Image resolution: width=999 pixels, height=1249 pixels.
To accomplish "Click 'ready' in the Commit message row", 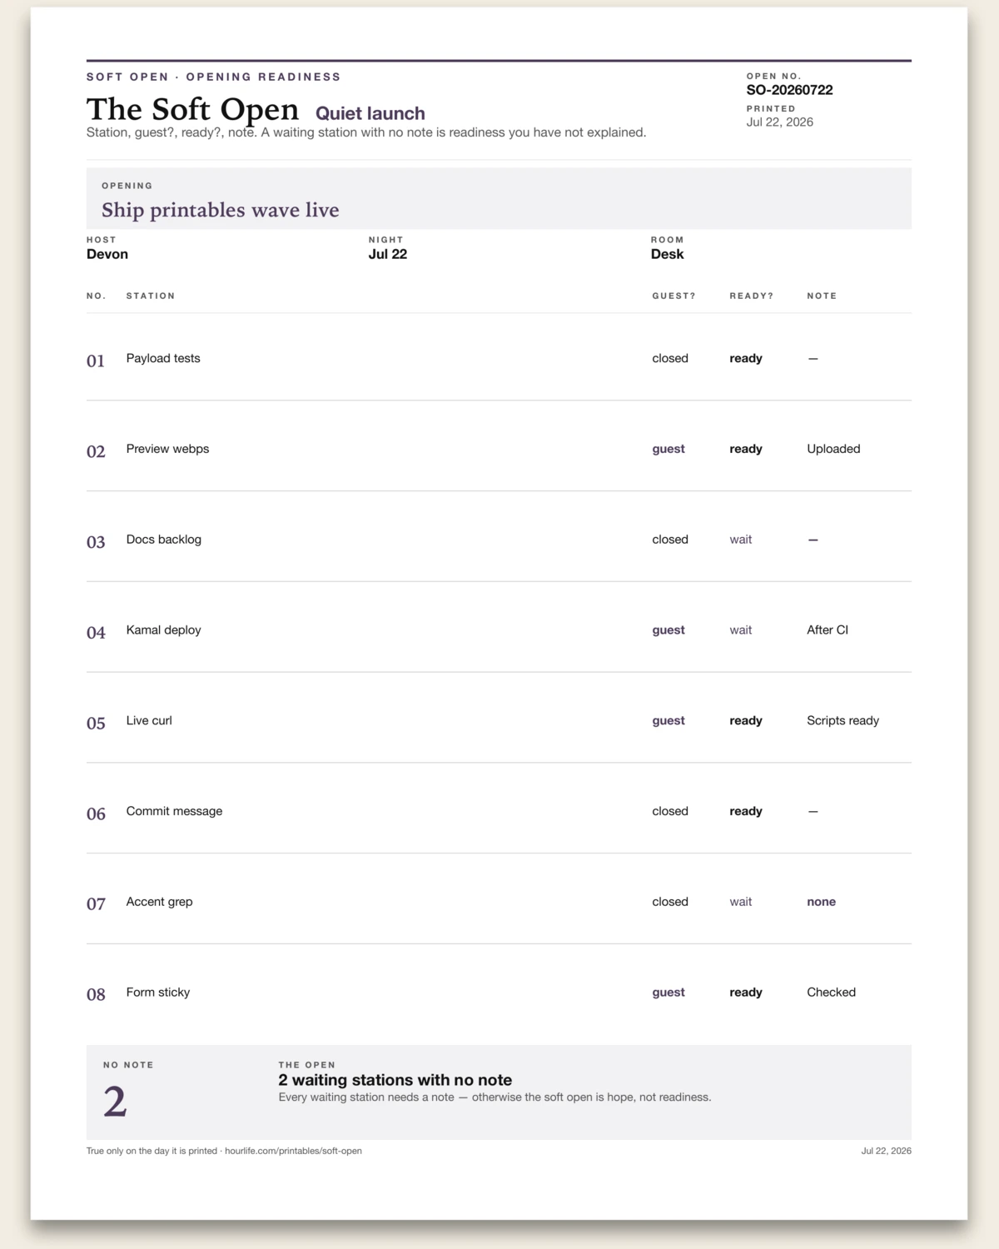I will (746, 811).
